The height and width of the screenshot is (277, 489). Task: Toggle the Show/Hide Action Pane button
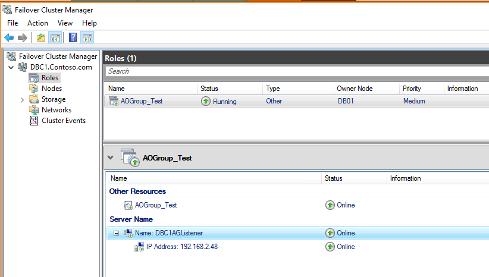pyautogui.click(x=87, y=38)
